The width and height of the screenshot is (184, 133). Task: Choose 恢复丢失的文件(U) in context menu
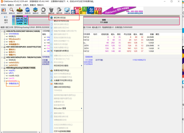point(66,70)
